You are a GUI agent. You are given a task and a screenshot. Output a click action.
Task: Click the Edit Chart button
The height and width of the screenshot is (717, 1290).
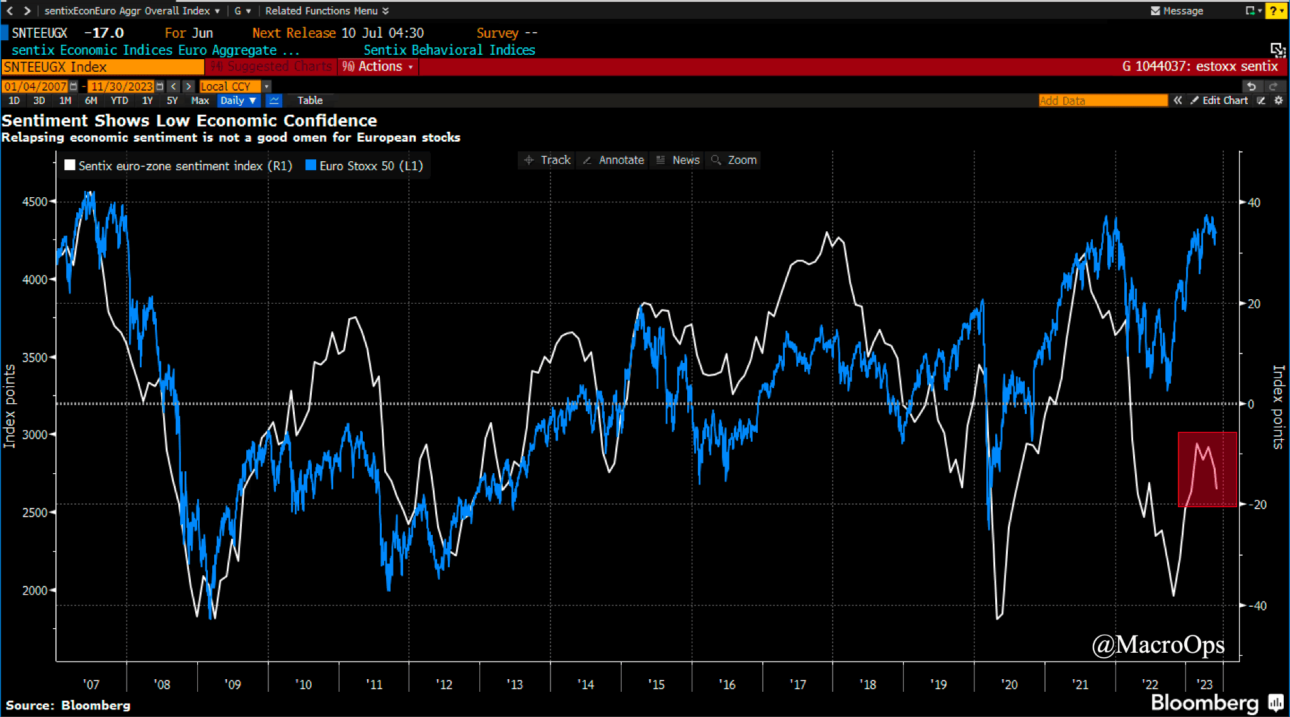(1219, 100)
